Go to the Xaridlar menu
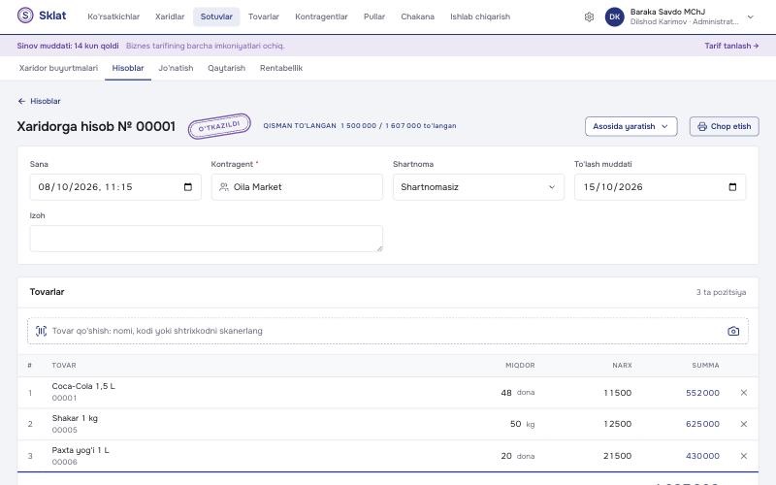Image resolution: width=776 pixels, height=485 pixels. tap(170, 16)
